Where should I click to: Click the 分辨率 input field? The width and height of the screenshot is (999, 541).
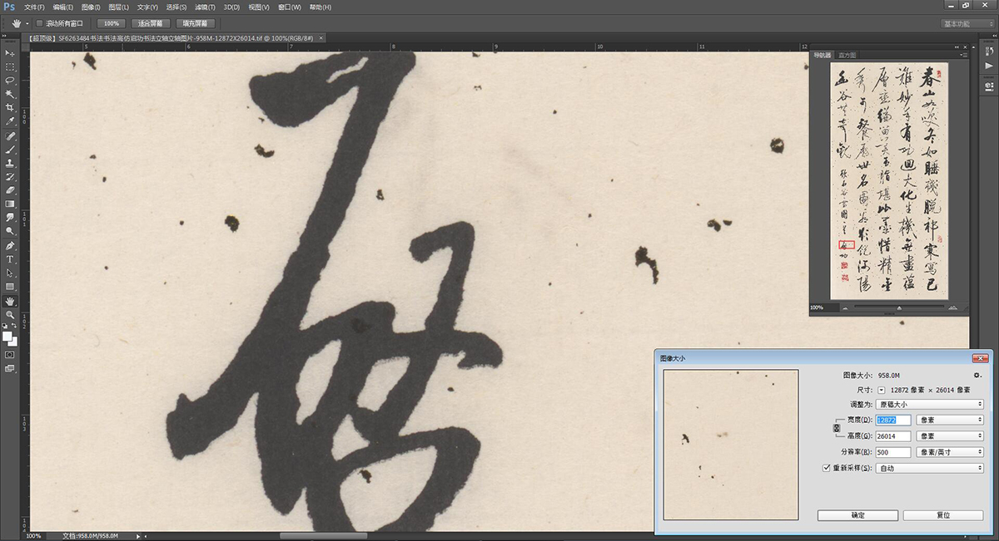click(893, 452)
